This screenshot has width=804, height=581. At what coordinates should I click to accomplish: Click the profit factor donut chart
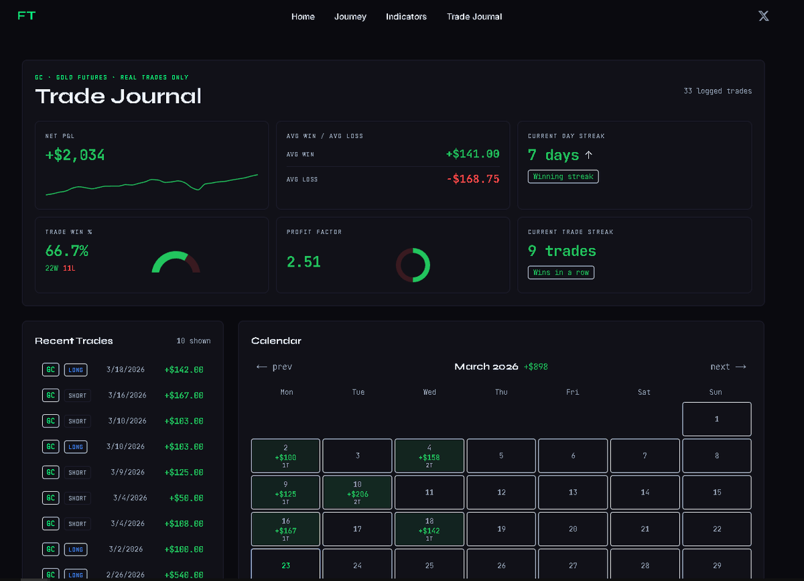(x=413, y=265)
